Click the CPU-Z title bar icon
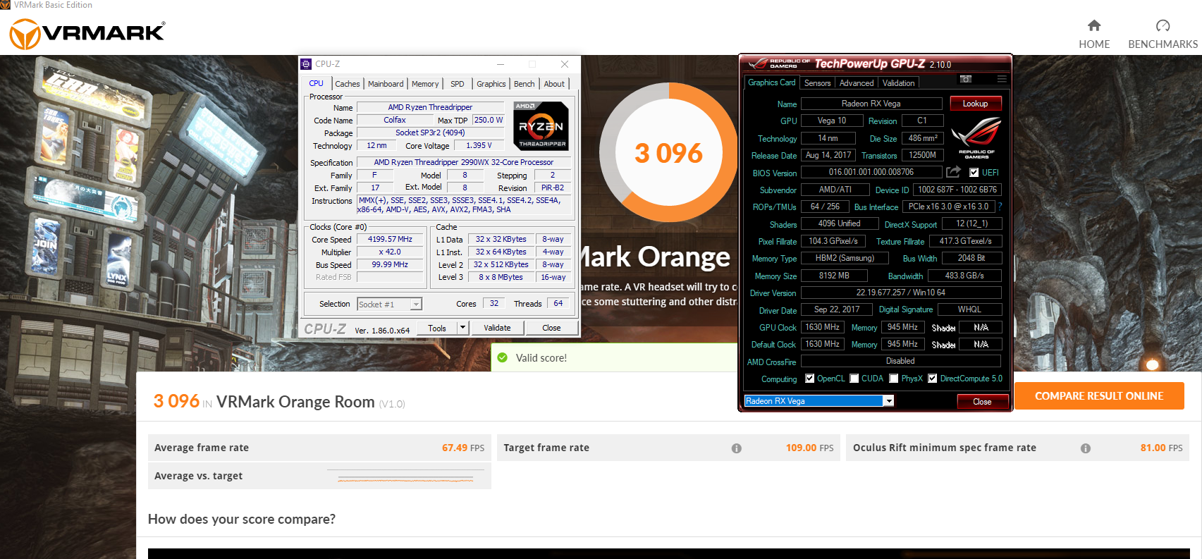This screenshot has height=559, width=1202. pos(306,64)
